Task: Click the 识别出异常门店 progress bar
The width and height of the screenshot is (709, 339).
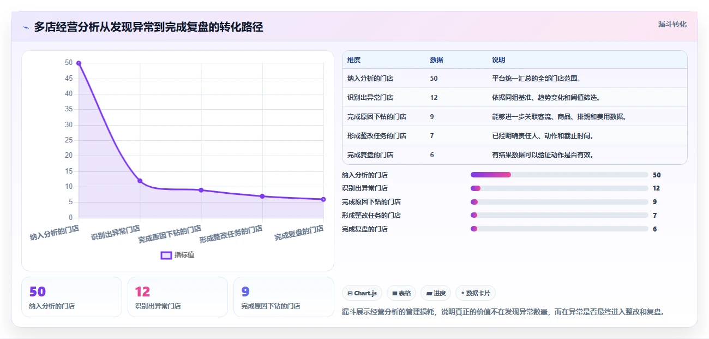Action: pos(559,188)
